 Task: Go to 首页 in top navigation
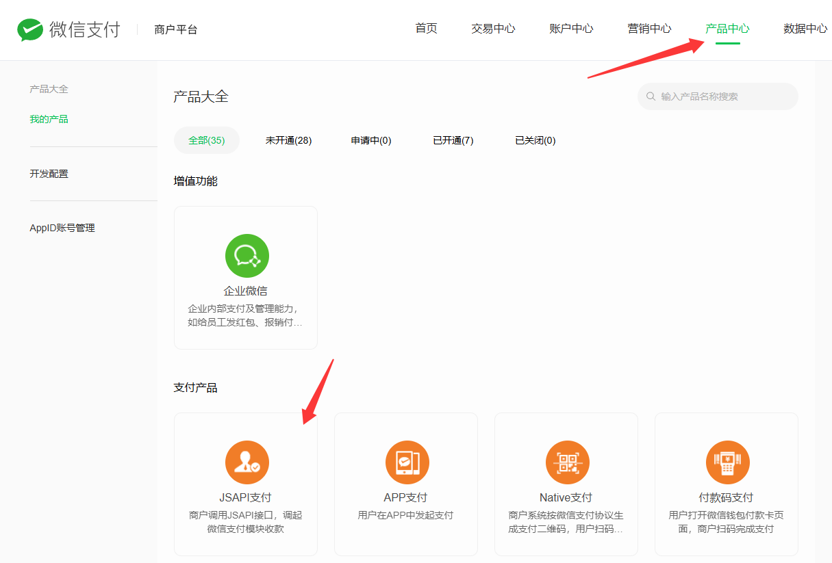click(426, 29)
